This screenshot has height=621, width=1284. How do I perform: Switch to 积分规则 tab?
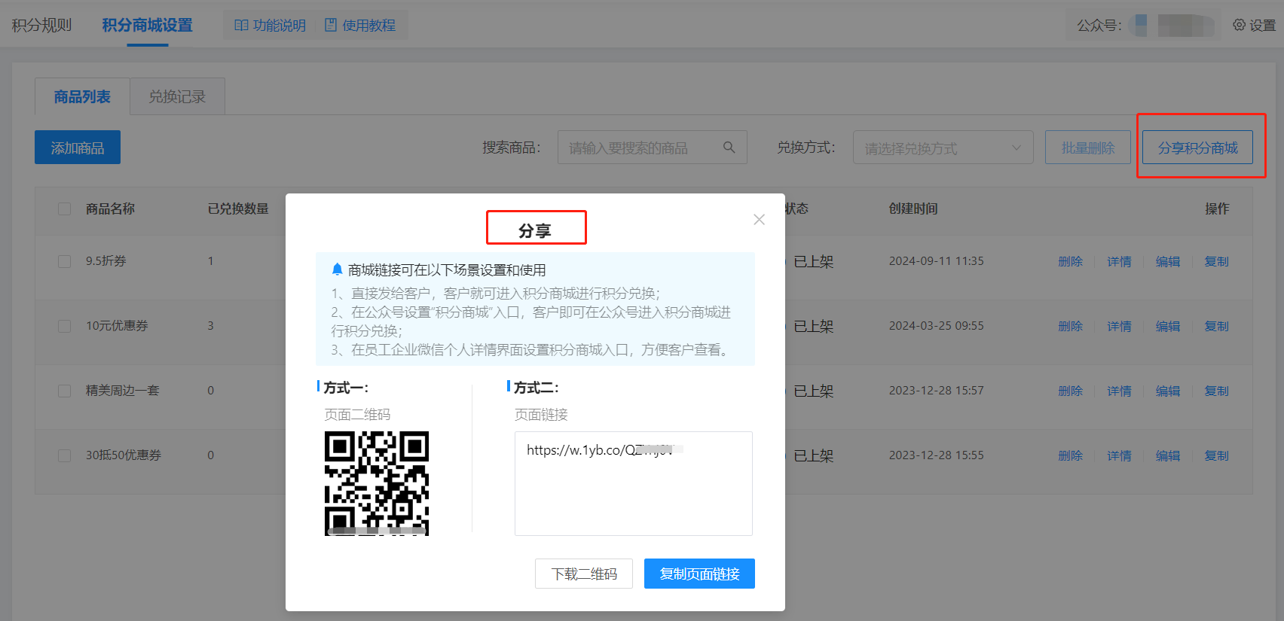coord(41,26)
